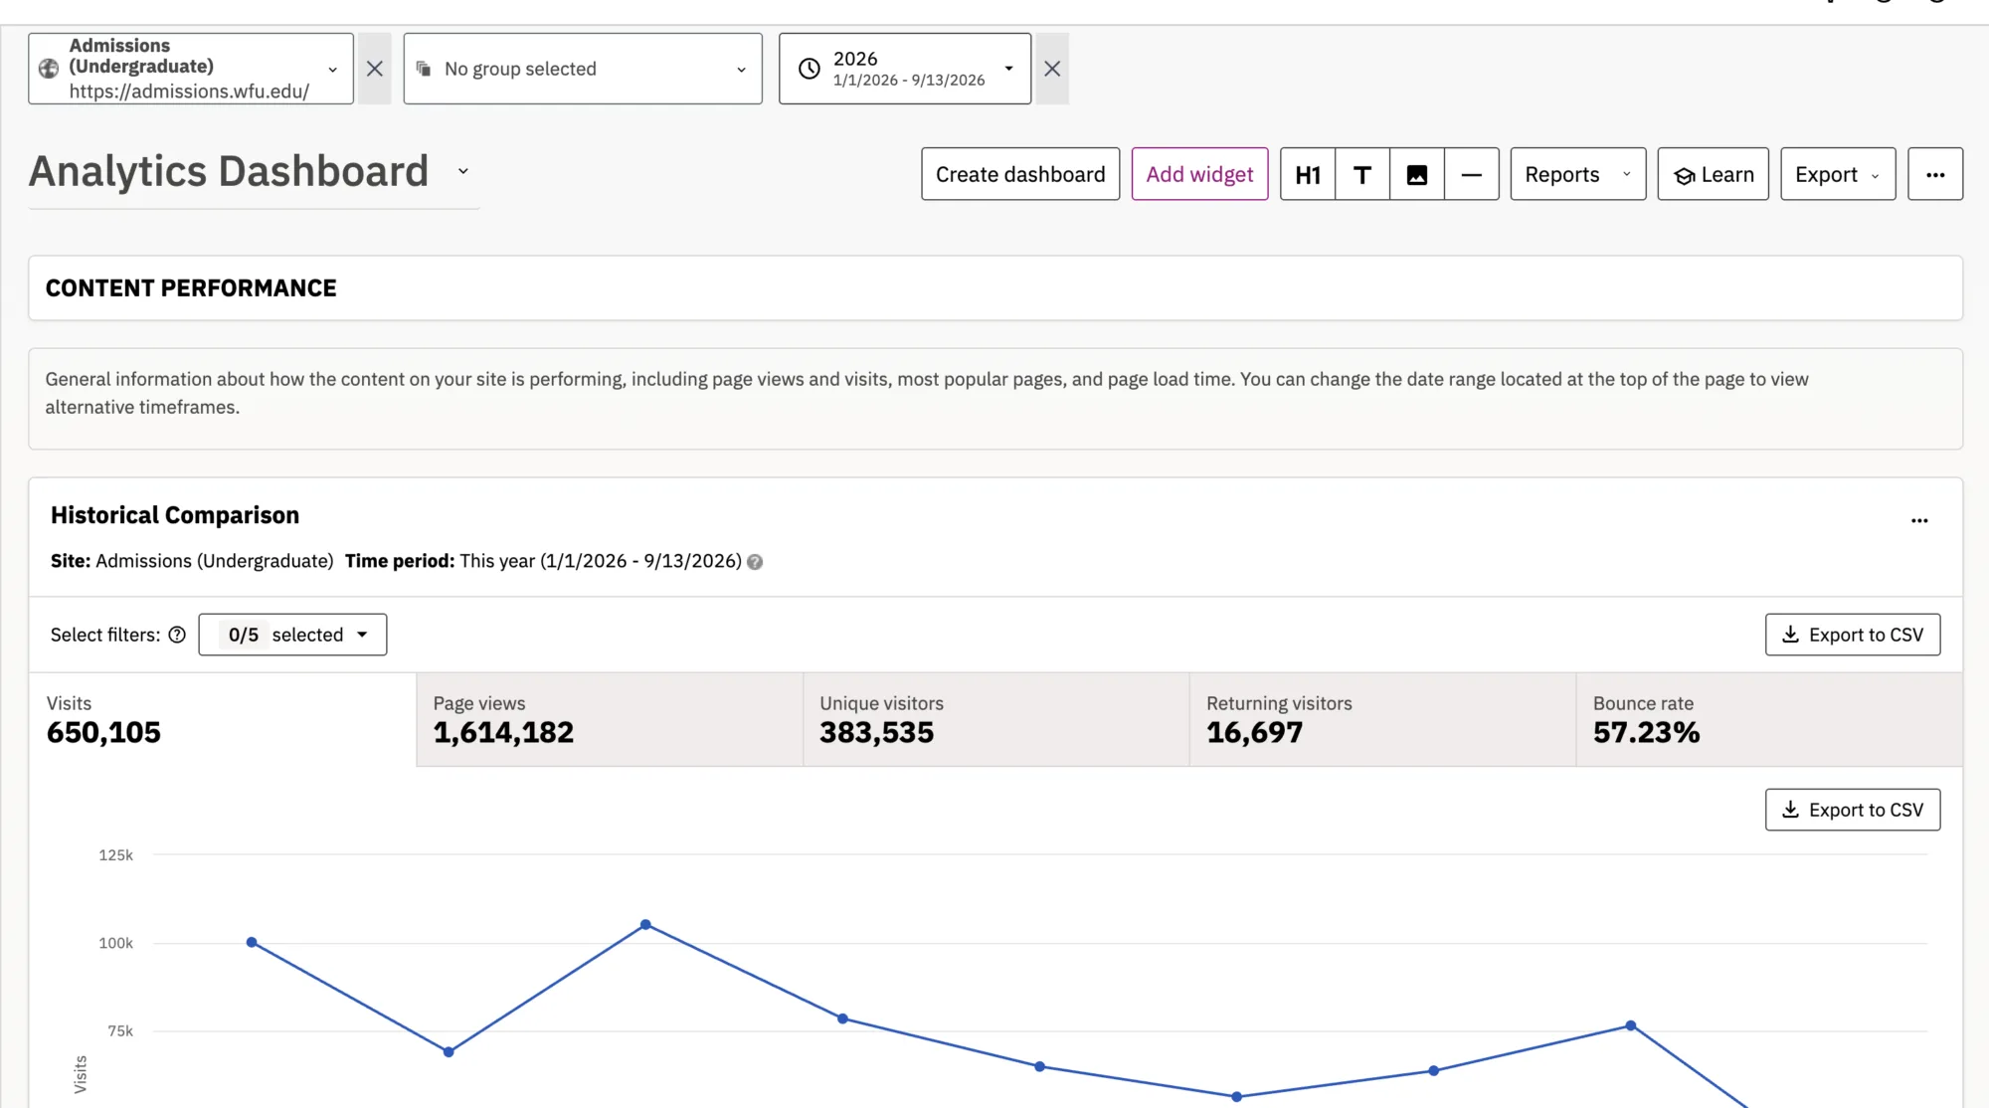Select the Unique visitors metric tab
The width and height of the screenshot is (1989, 1108).
coord(996,719)
